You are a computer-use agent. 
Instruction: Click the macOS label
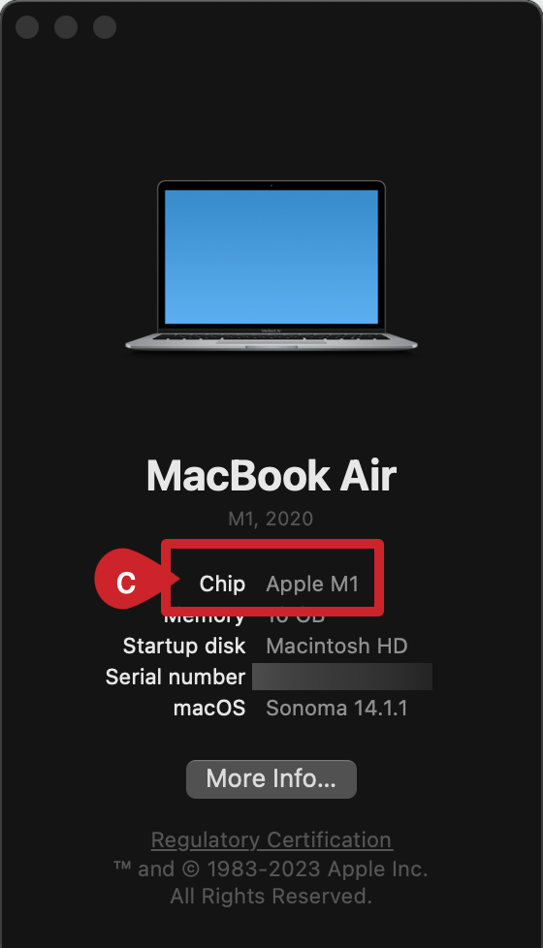(209, 708)
